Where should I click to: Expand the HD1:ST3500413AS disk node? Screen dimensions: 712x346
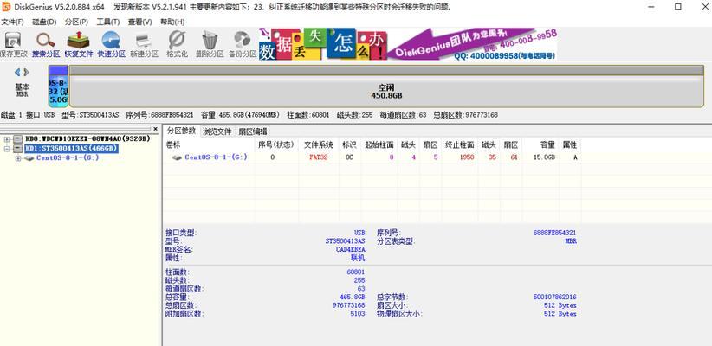click(x=7, y=148)
